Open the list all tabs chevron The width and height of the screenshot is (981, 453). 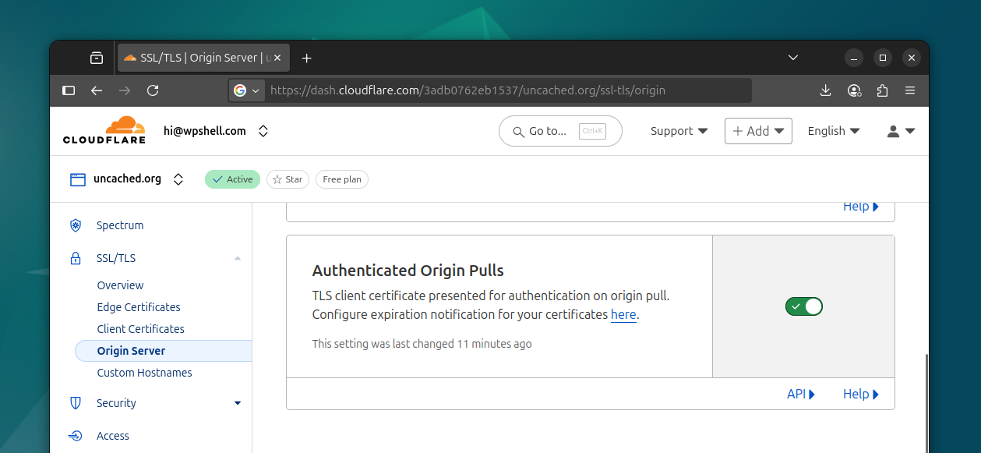click(793, 58)
